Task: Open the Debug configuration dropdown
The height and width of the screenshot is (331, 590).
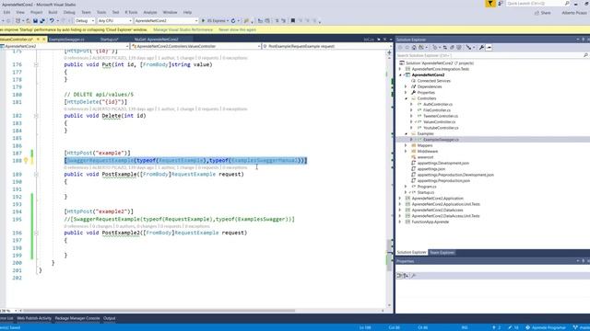Action: tap(85, 21)
